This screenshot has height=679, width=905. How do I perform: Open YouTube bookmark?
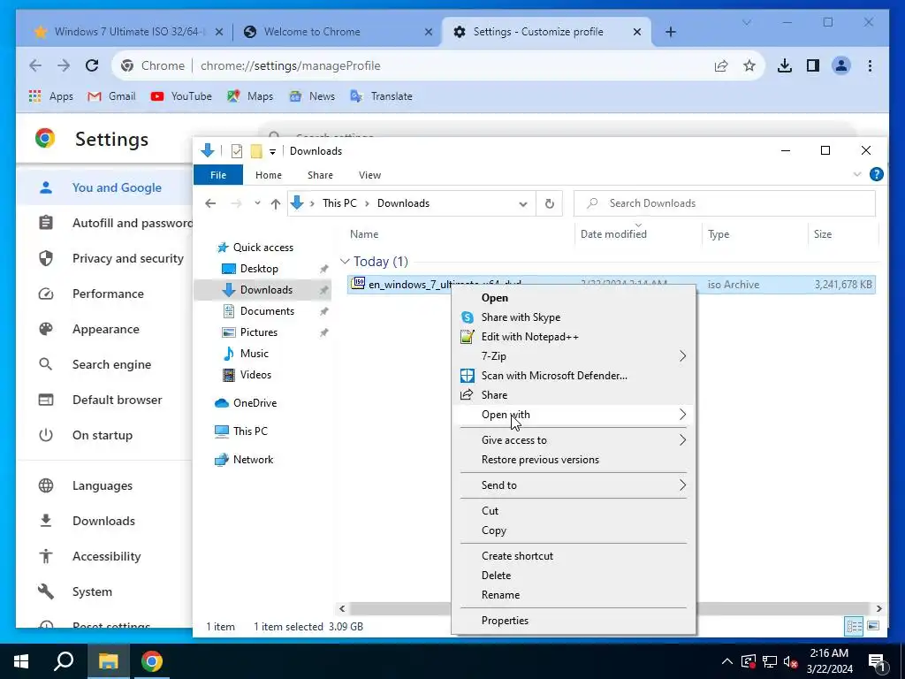(x=180, y=96)
